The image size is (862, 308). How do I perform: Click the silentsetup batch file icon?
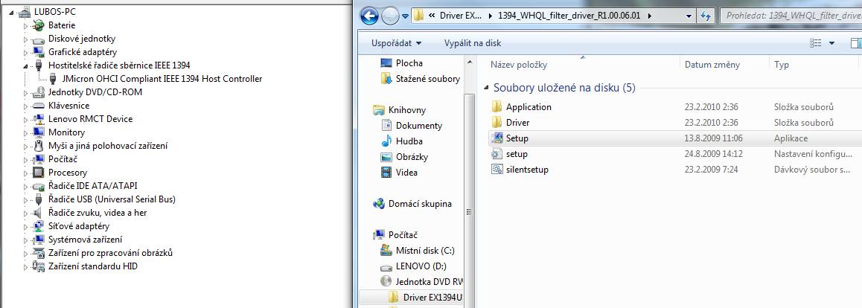point(498,170)
